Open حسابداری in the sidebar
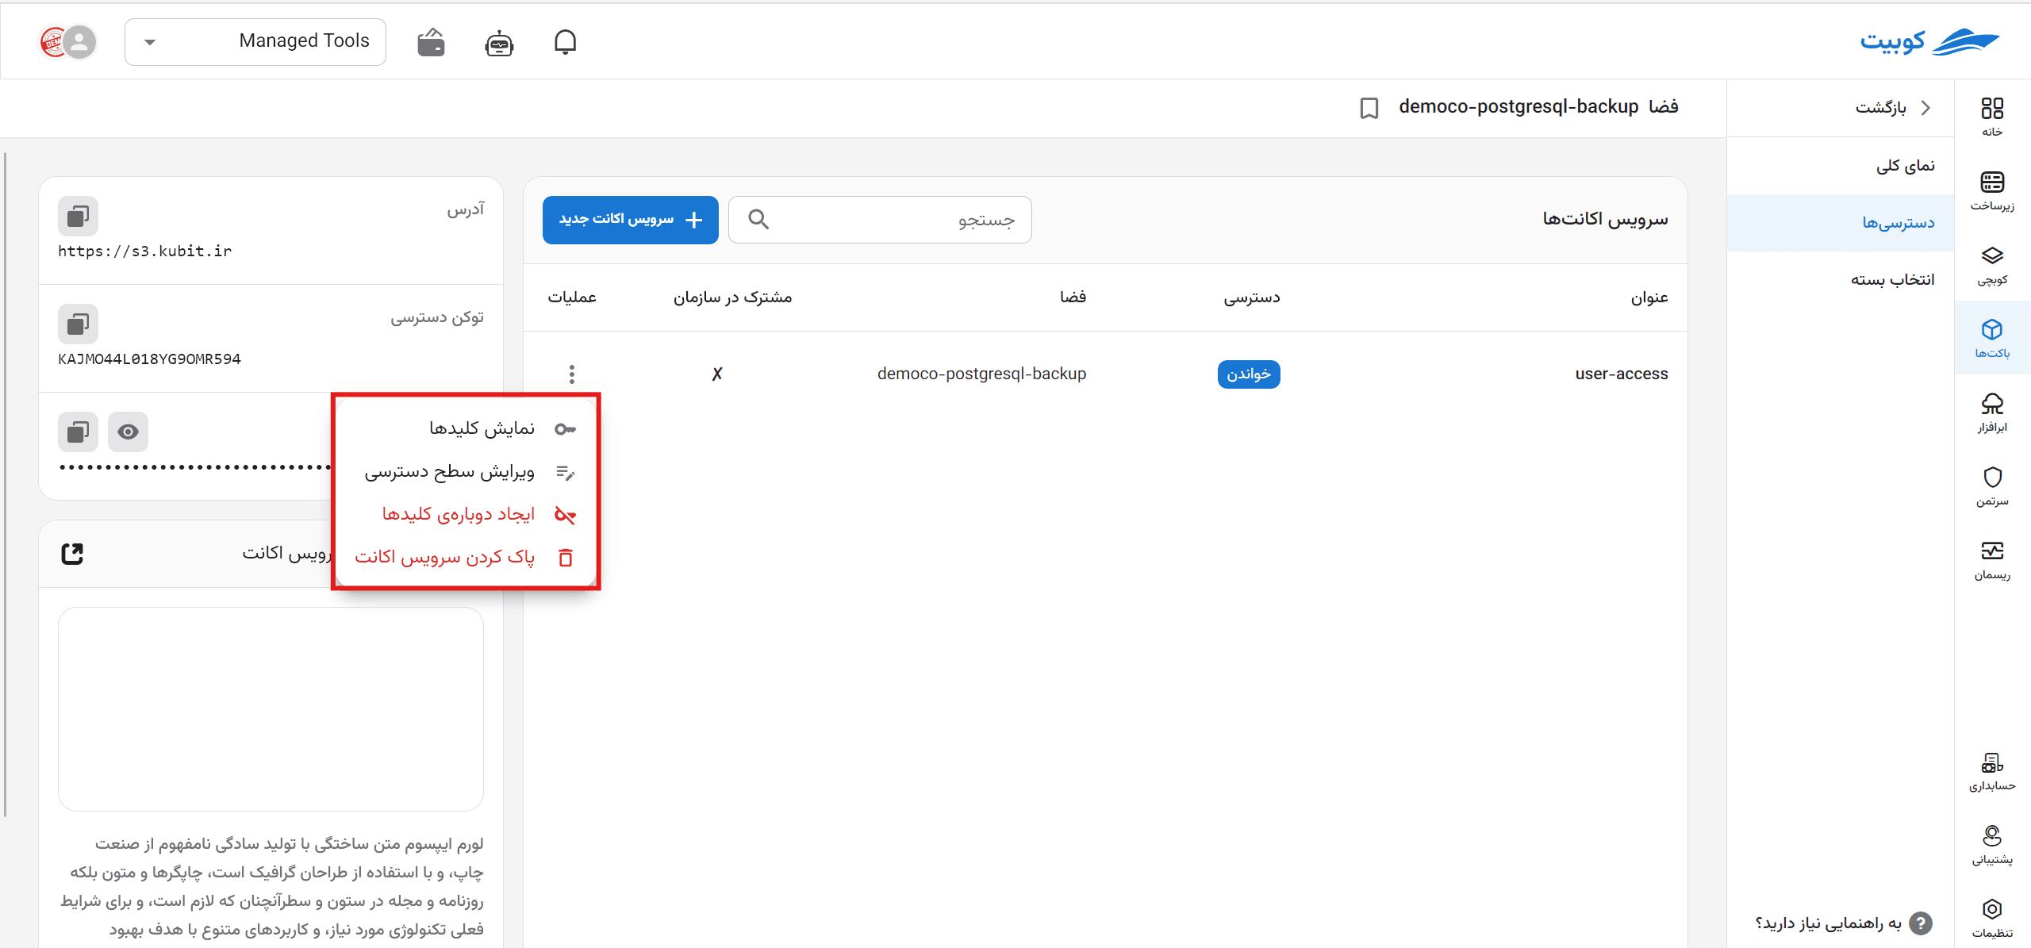The height and width of the screenshot is (948, 2031). [x=1992, y=771]
